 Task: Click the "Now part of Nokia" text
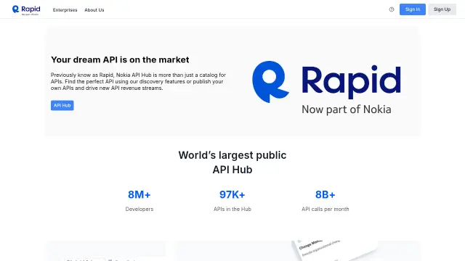click(x=347, y=109)
